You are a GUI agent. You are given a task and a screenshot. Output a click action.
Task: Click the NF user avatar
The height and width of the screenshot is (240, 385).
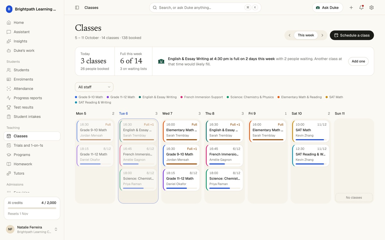(10, 229)
